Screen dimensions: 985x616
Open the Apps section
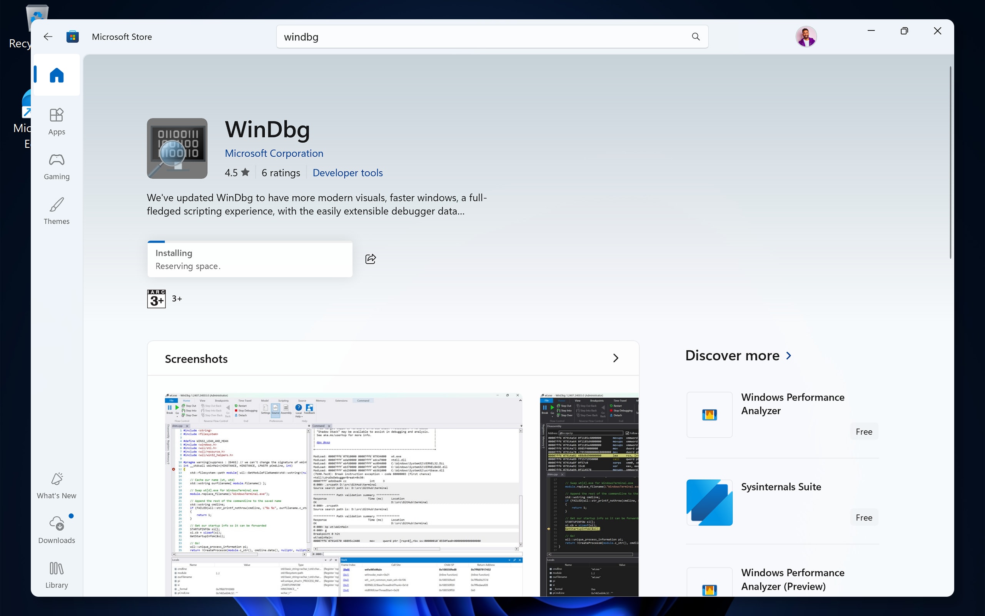pos(57,121)
